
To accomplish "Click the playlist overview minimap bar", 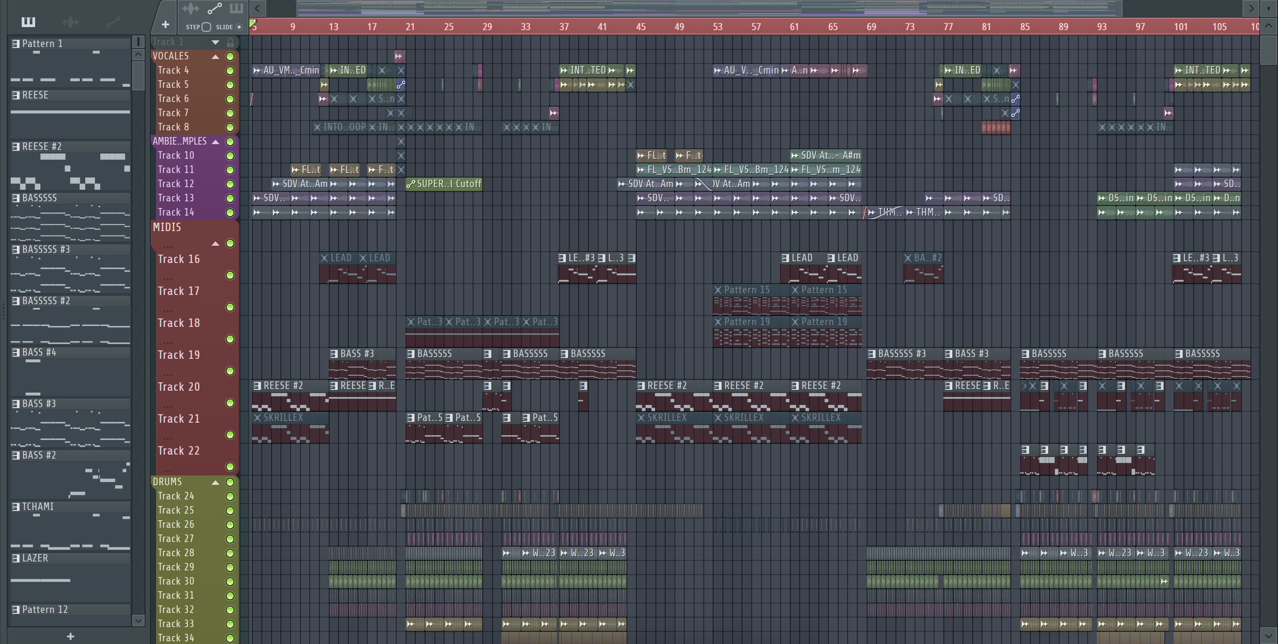I will [x=709, y=8].
